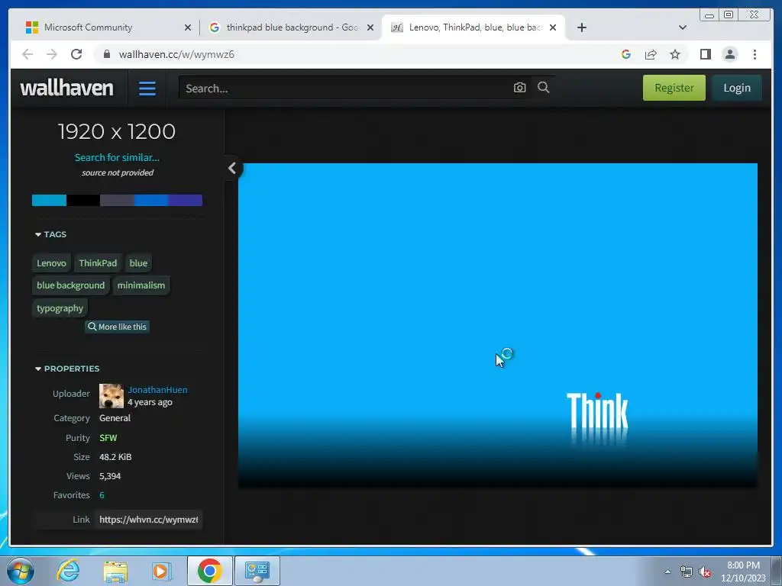This screenshot has width=782, height=586.
Task: Show hidden system tray icons
Action: coord(667,572)
